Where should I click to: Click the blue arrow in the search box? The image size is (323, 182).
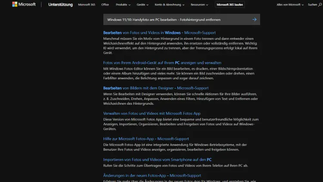[255, 19]
